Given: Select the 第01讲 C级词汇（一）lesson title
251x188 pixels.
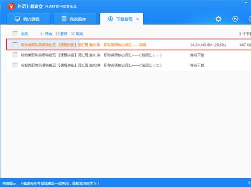Looking at the screenshot, I should pyautogui.click(x=91, y=55).
